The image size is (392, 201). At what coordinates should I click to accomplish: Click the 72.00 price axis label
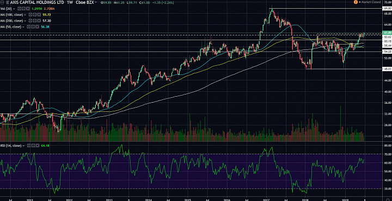(x=387, y=2)
